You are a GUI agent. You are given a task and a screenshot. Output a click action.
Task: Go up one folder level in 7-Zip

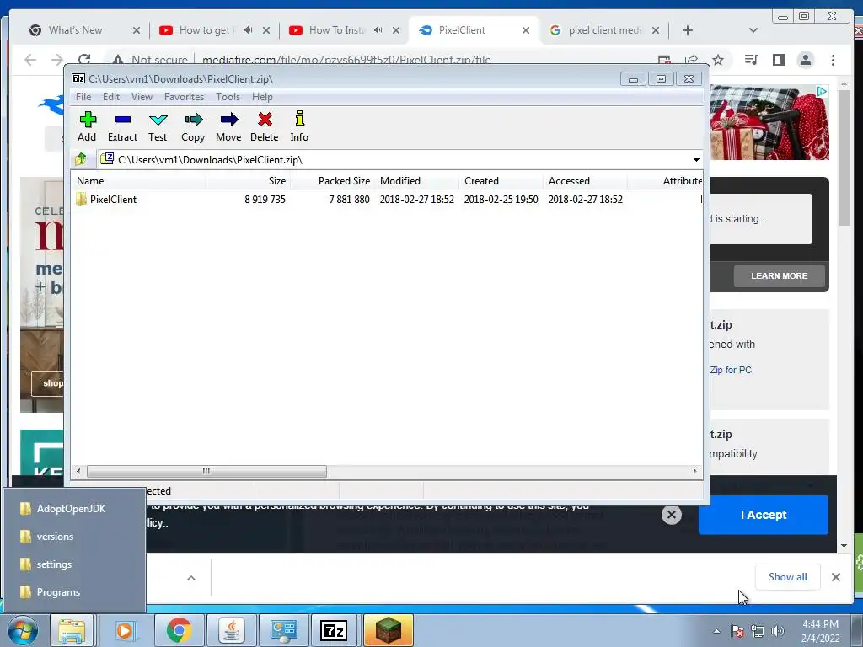pyautogui.click(x=81, y=159)
